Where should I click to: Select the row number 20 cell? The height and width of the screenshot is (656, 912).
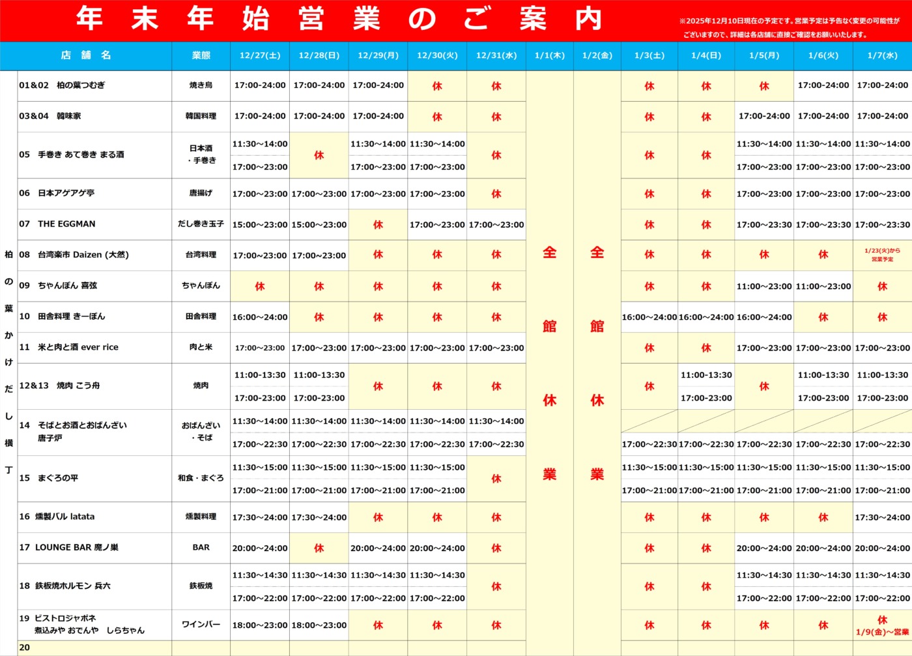[25, 648]
